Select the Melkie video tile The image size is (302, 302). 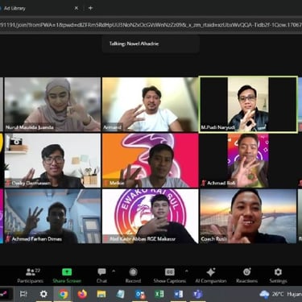tap(150, 160)
